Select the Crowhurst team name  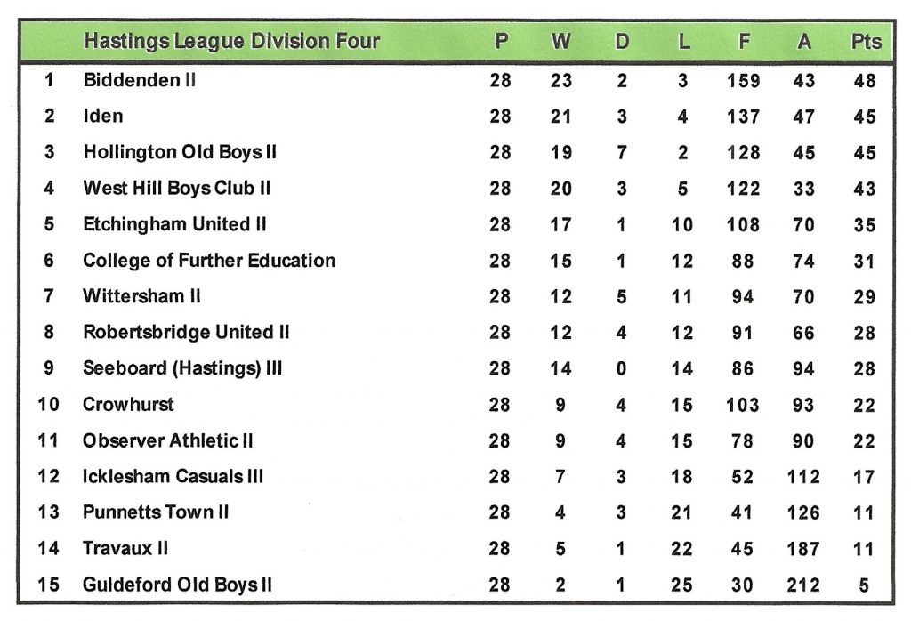(128, 405)
